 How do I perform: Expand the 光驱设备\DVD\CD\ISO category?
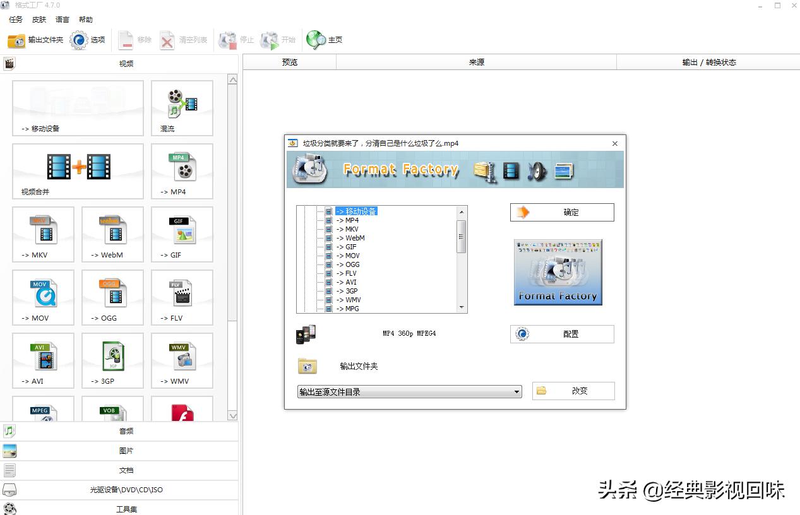[119, 490]
